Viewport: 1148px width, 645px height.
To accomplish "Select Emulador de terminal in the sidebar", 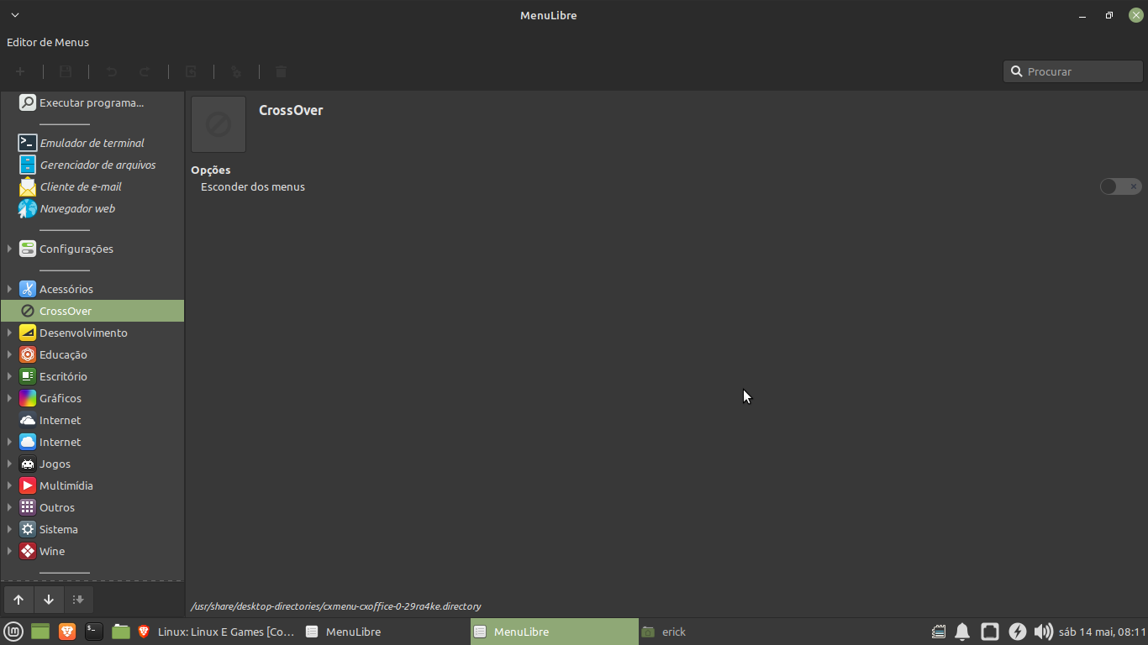I will pyautogui.click(x=92, y=143).
